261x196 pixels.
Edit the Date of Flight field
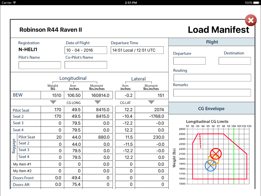coord(86,50)
